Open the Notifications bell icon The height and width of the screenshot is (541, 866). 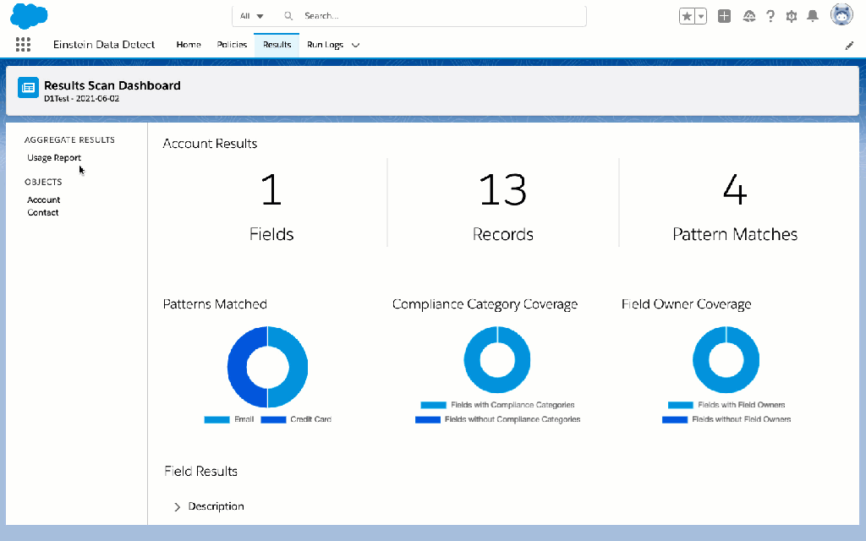point(813,16)
